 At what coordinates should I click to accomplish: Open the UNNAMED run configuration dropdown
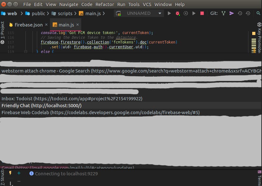coord(139,13)
